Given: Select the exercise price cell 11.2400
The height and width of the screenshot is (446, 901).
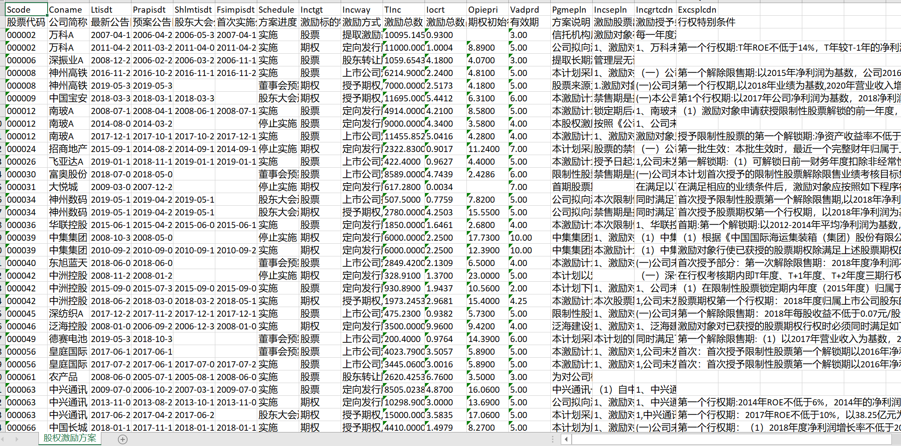Looking at the screenshot, I should (x=487, y=149).
